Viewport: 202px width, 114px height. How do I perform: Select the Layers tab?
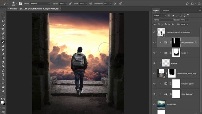pyautogui.click(x=156, y=10)
